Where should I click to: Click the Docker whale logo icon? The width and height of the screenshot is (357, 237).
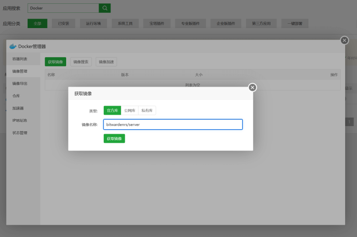(x=13, y=46)
